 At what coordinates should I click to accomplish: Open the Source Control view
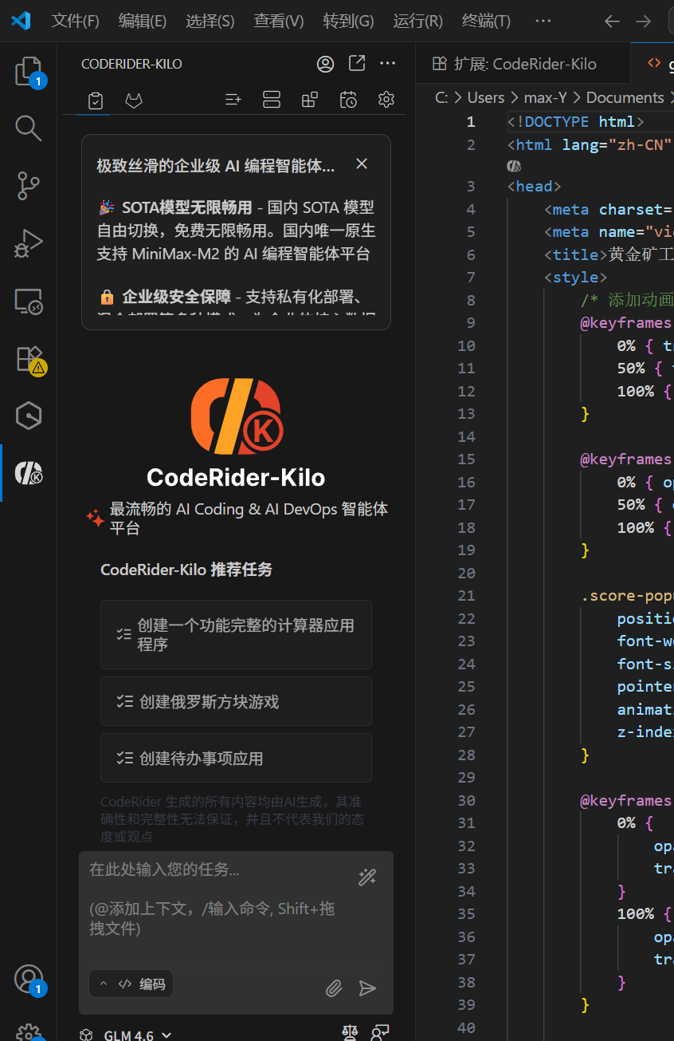[29, 185]
